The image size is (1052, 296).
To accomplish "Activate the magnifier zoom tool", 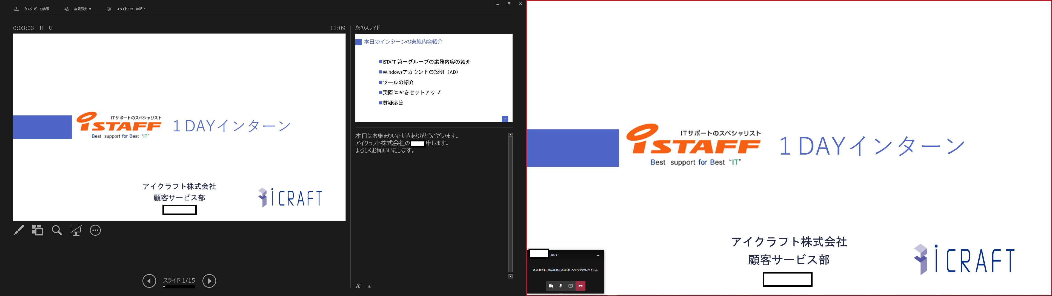I will [57, 230].
